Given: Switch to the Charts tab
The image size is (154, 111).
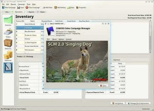Looking at the screenshot, I should click(x=41, y=12).
